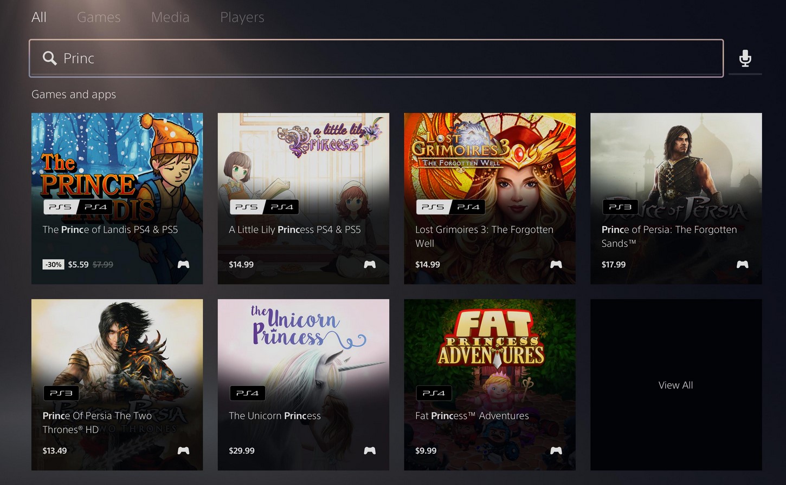Click PS3 badge on Prince Of Persia Two Thrones
This screenshot has width=786, height=485.
tap(61, 393)
